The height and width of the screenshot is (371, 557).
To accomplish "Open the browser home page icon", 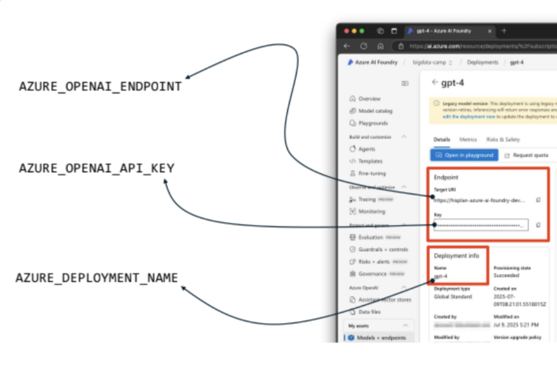I will click(x=381, y=46).
